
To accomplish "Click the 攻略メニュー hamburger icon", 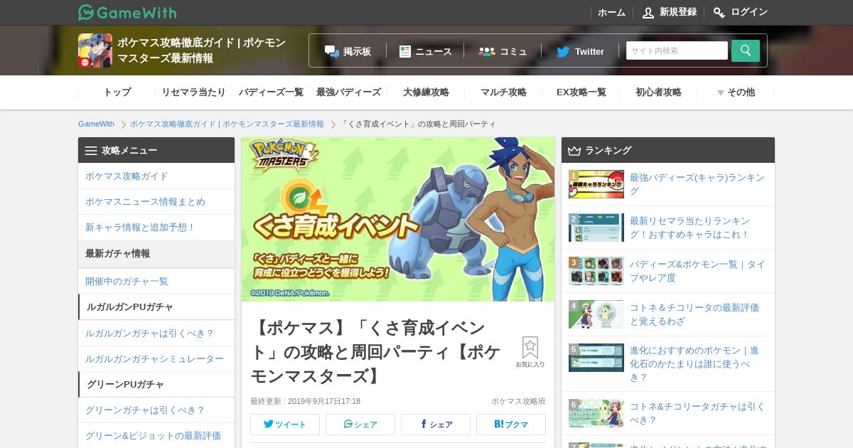I will click(x=91, y=151).
